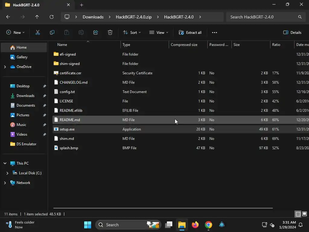Image resolution: width=309 pixels, height=232 pixels.
Task: Click the Delete trash can icon
Action: pos(110,33)
